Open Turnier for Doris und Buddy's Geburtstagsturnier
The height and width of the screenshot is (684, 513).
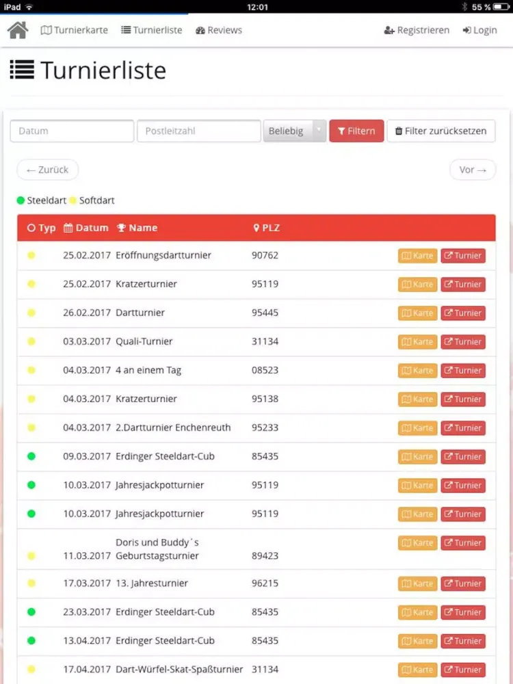(463, 543)
